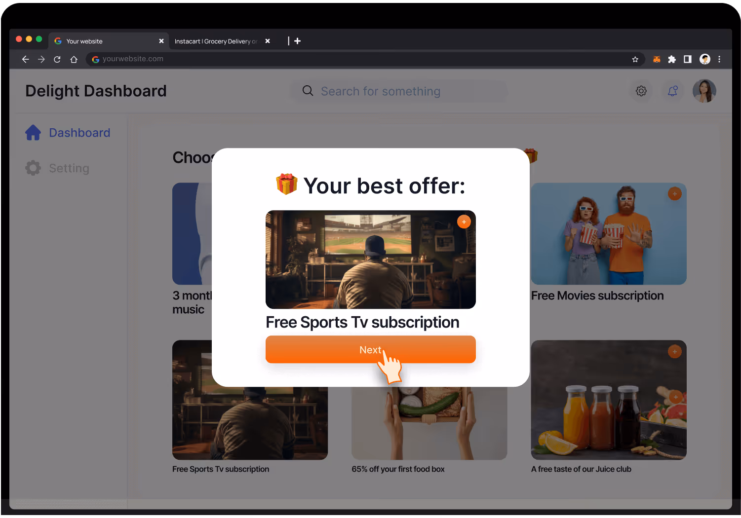The image size is (741, 518).
Task: Click the Free Movies subscription label
Action: point(597,296)
